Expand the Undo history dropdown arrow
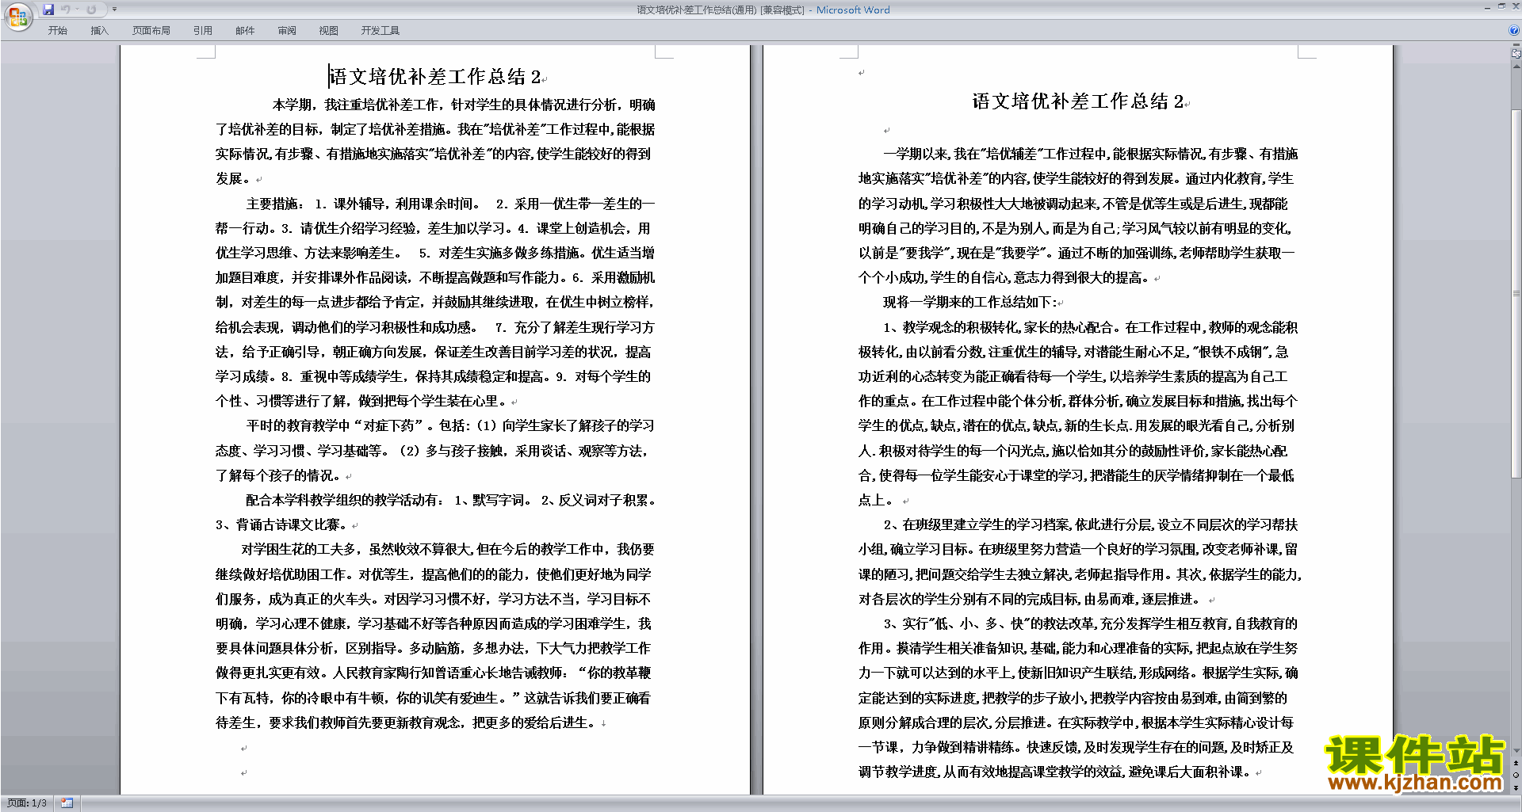The height and width of the screenshot is (812, 1522). coord(78,10)
